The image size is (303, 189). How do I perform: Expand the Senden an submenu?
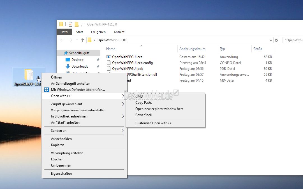[84, 131]
